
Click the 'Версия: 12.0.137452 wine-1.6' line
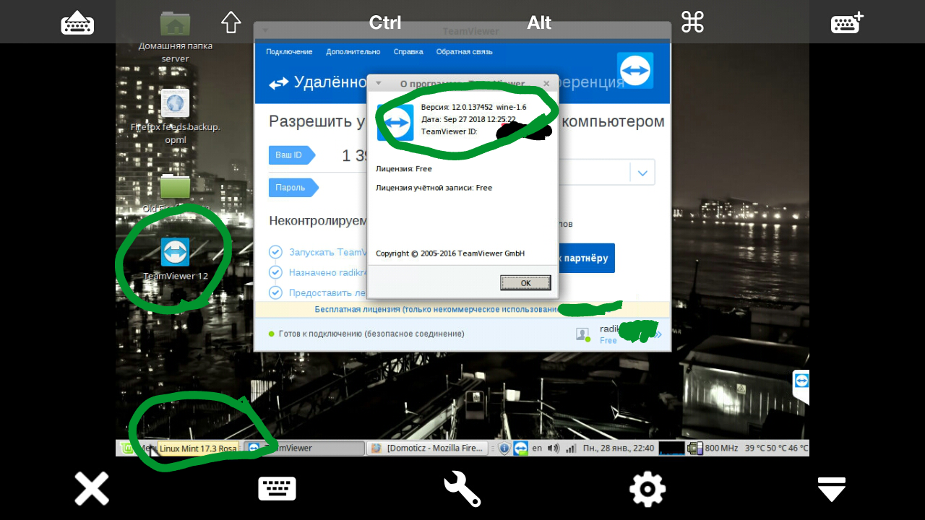[x=473, y=107]
